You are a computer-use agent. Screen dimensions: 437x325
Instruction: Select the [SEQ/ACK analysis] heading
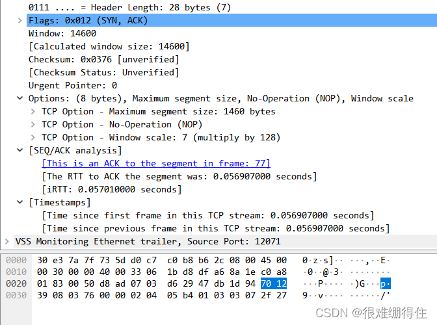(x=75, y=150)
